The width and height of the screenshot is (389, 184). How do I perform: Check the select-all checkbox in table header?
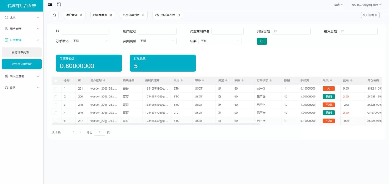56,80
